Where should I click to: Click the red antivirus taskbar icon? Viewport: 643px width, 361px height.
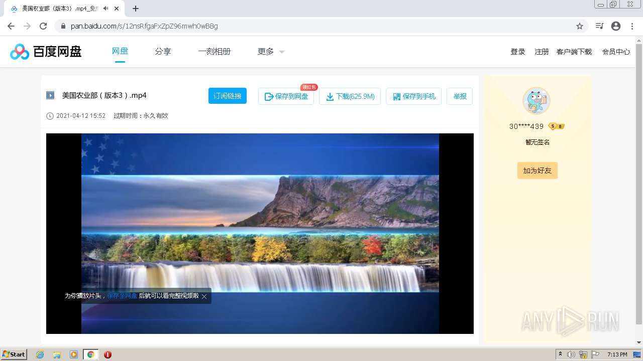[x=108, y=354]
